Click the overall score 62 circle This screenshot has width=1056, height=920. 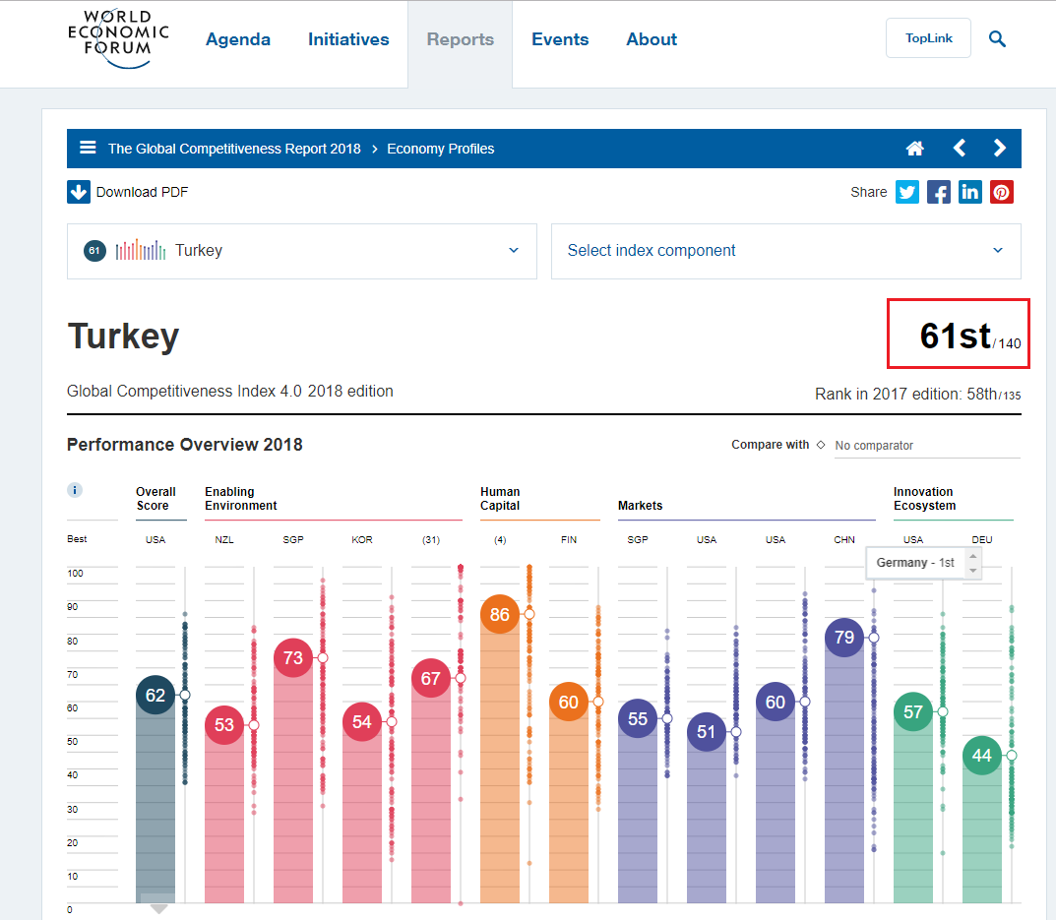tap(155, 695)
